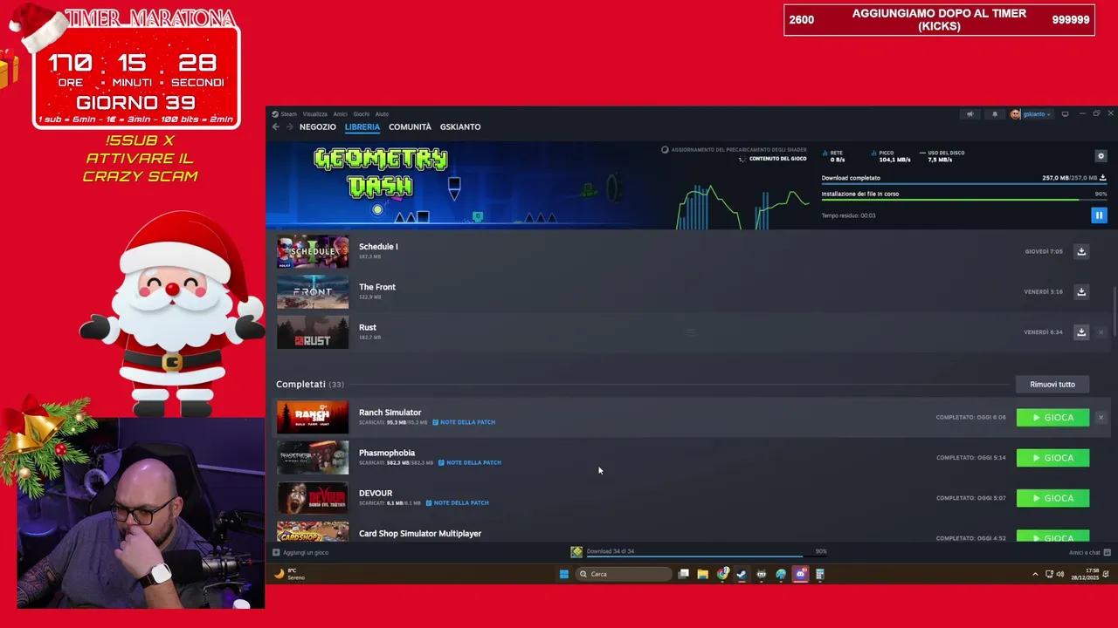
Task: Open the Visualizza menu
Action: tap(315, 114)
